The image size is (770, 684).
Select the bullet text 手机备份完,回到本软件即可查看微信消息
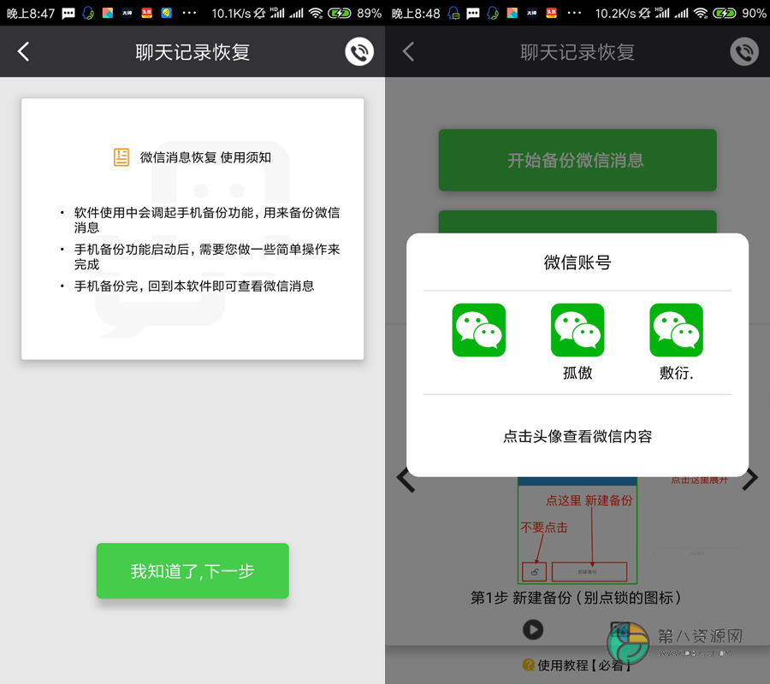[x=194, y=286]
